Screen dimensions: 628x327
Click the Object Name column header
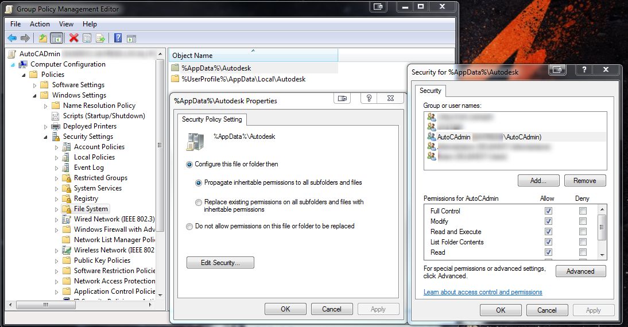(x=253, y=56)
